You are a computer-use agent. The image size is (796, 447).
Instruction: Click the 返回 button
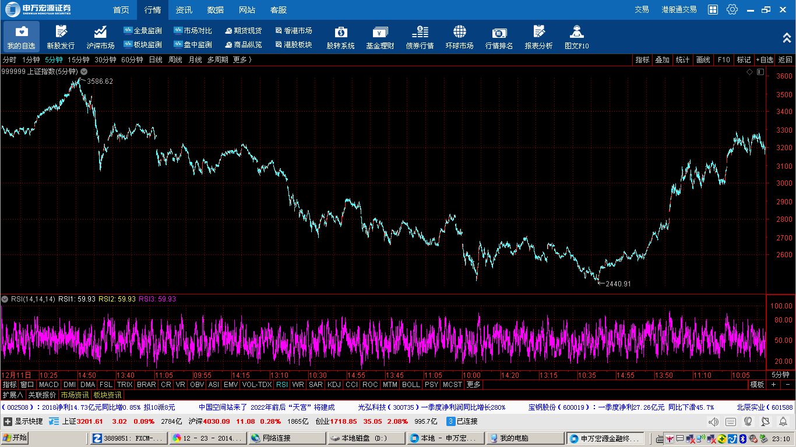(785, 60)
